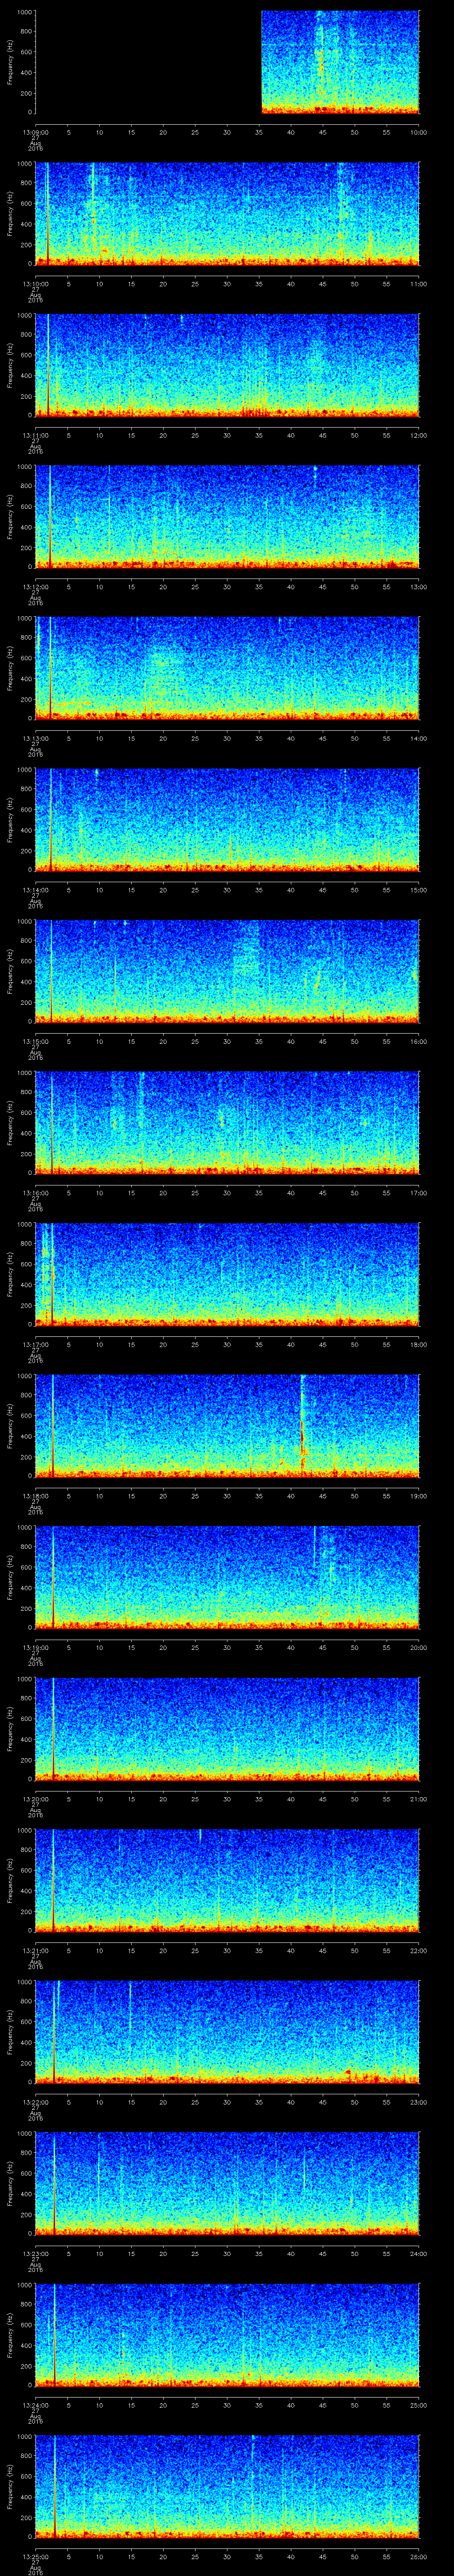The height and width of the screenshot is (2576, 454).
Task: Click the 13:17:00 start time label
Action: 35,1344
